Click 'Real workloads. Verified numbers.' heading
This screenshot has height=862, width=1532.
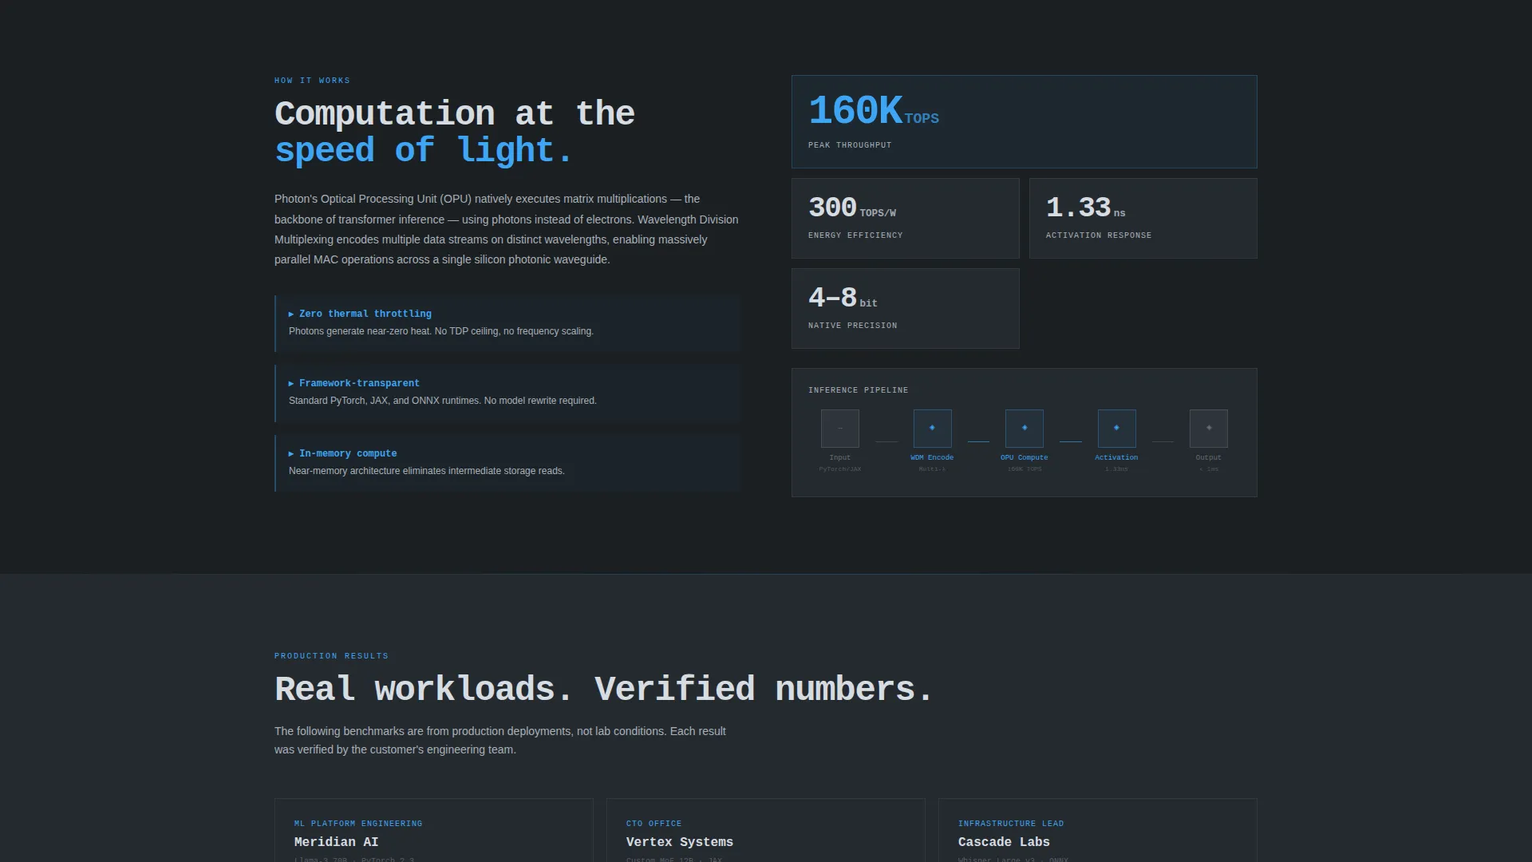[x=604, y=689]
